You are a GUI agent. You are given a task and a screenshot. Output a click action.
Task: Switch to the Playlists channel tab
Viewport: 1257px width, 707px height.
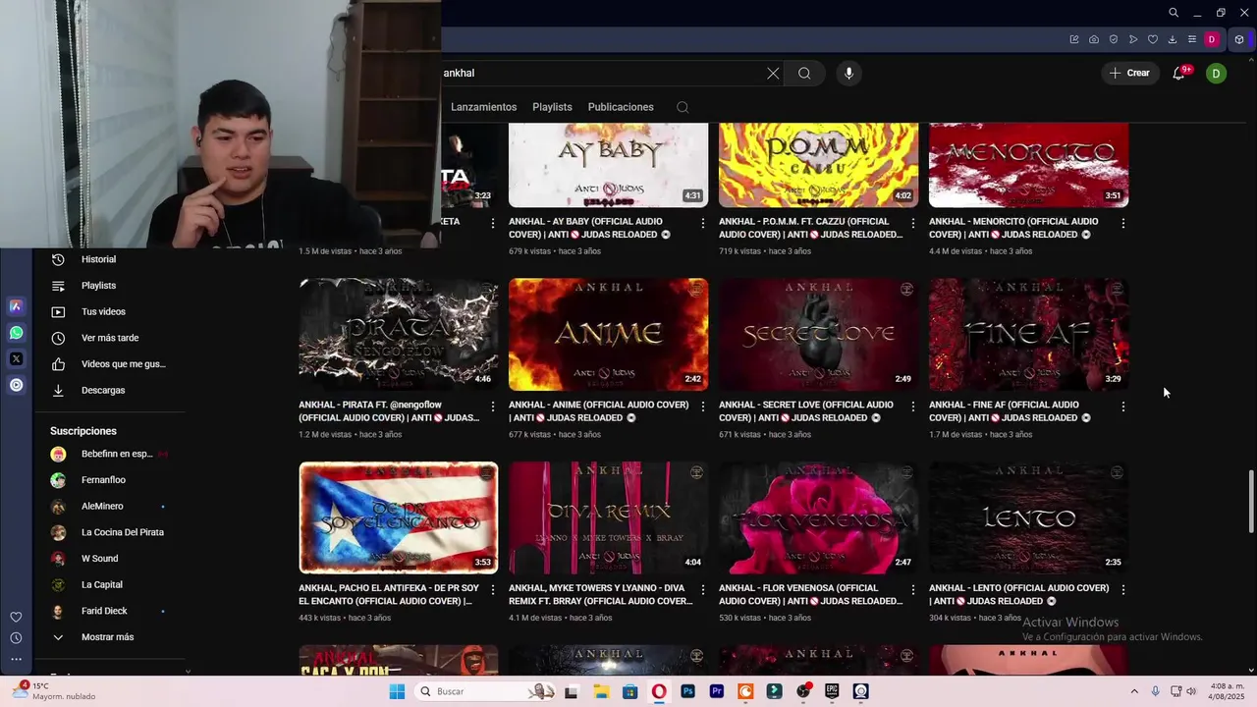[x=552, y=107]
